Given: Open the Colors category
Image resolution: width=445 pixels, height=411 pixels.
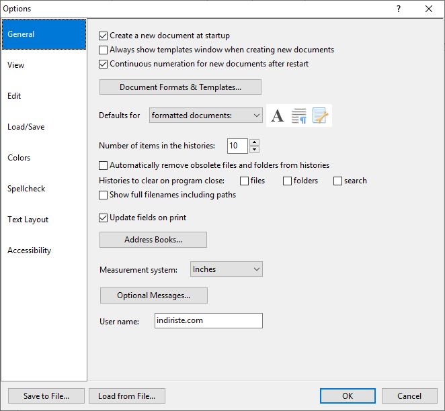Looking at the screenshot, I should (x=44, y=158).
